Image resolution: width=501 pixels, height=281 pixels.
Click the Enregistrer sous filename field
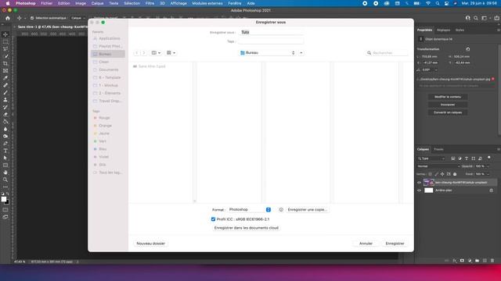click(x=271, y=32)
